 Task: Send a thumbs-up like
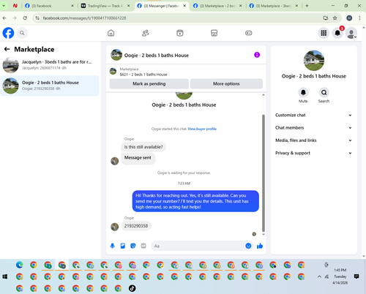[260, 246]
